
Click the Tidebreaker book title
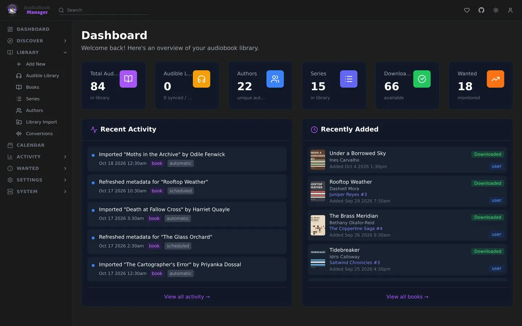pyautogui.click(x=344, y=250)
